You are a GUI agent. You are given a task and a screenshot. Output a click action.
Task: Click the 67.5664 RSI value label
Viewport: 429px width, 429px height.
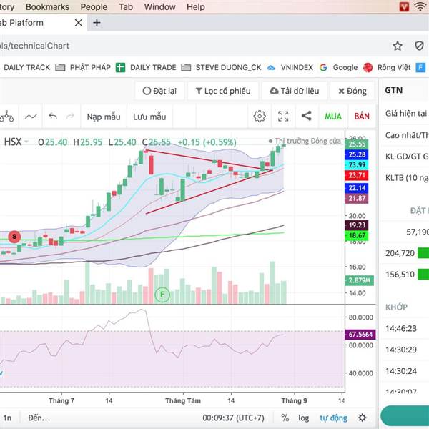point(360,335)
